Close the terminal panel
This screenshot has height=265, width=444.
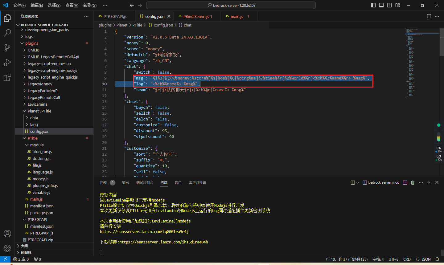[437, 183]
